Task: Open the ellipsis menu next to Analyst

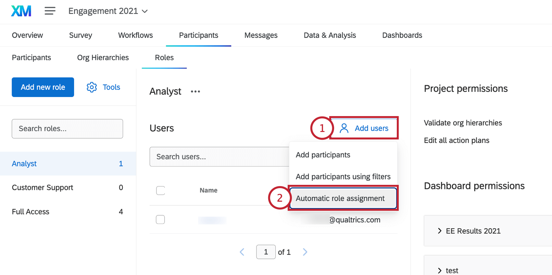Action: 195,92
